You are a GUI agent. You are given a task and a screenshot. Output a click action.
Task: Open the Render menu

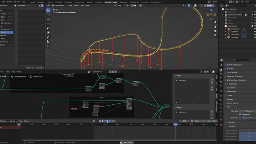10,2
